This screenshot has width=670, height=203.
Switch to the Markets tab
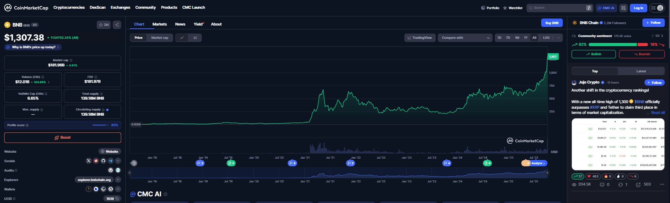[x=160, y=24]
